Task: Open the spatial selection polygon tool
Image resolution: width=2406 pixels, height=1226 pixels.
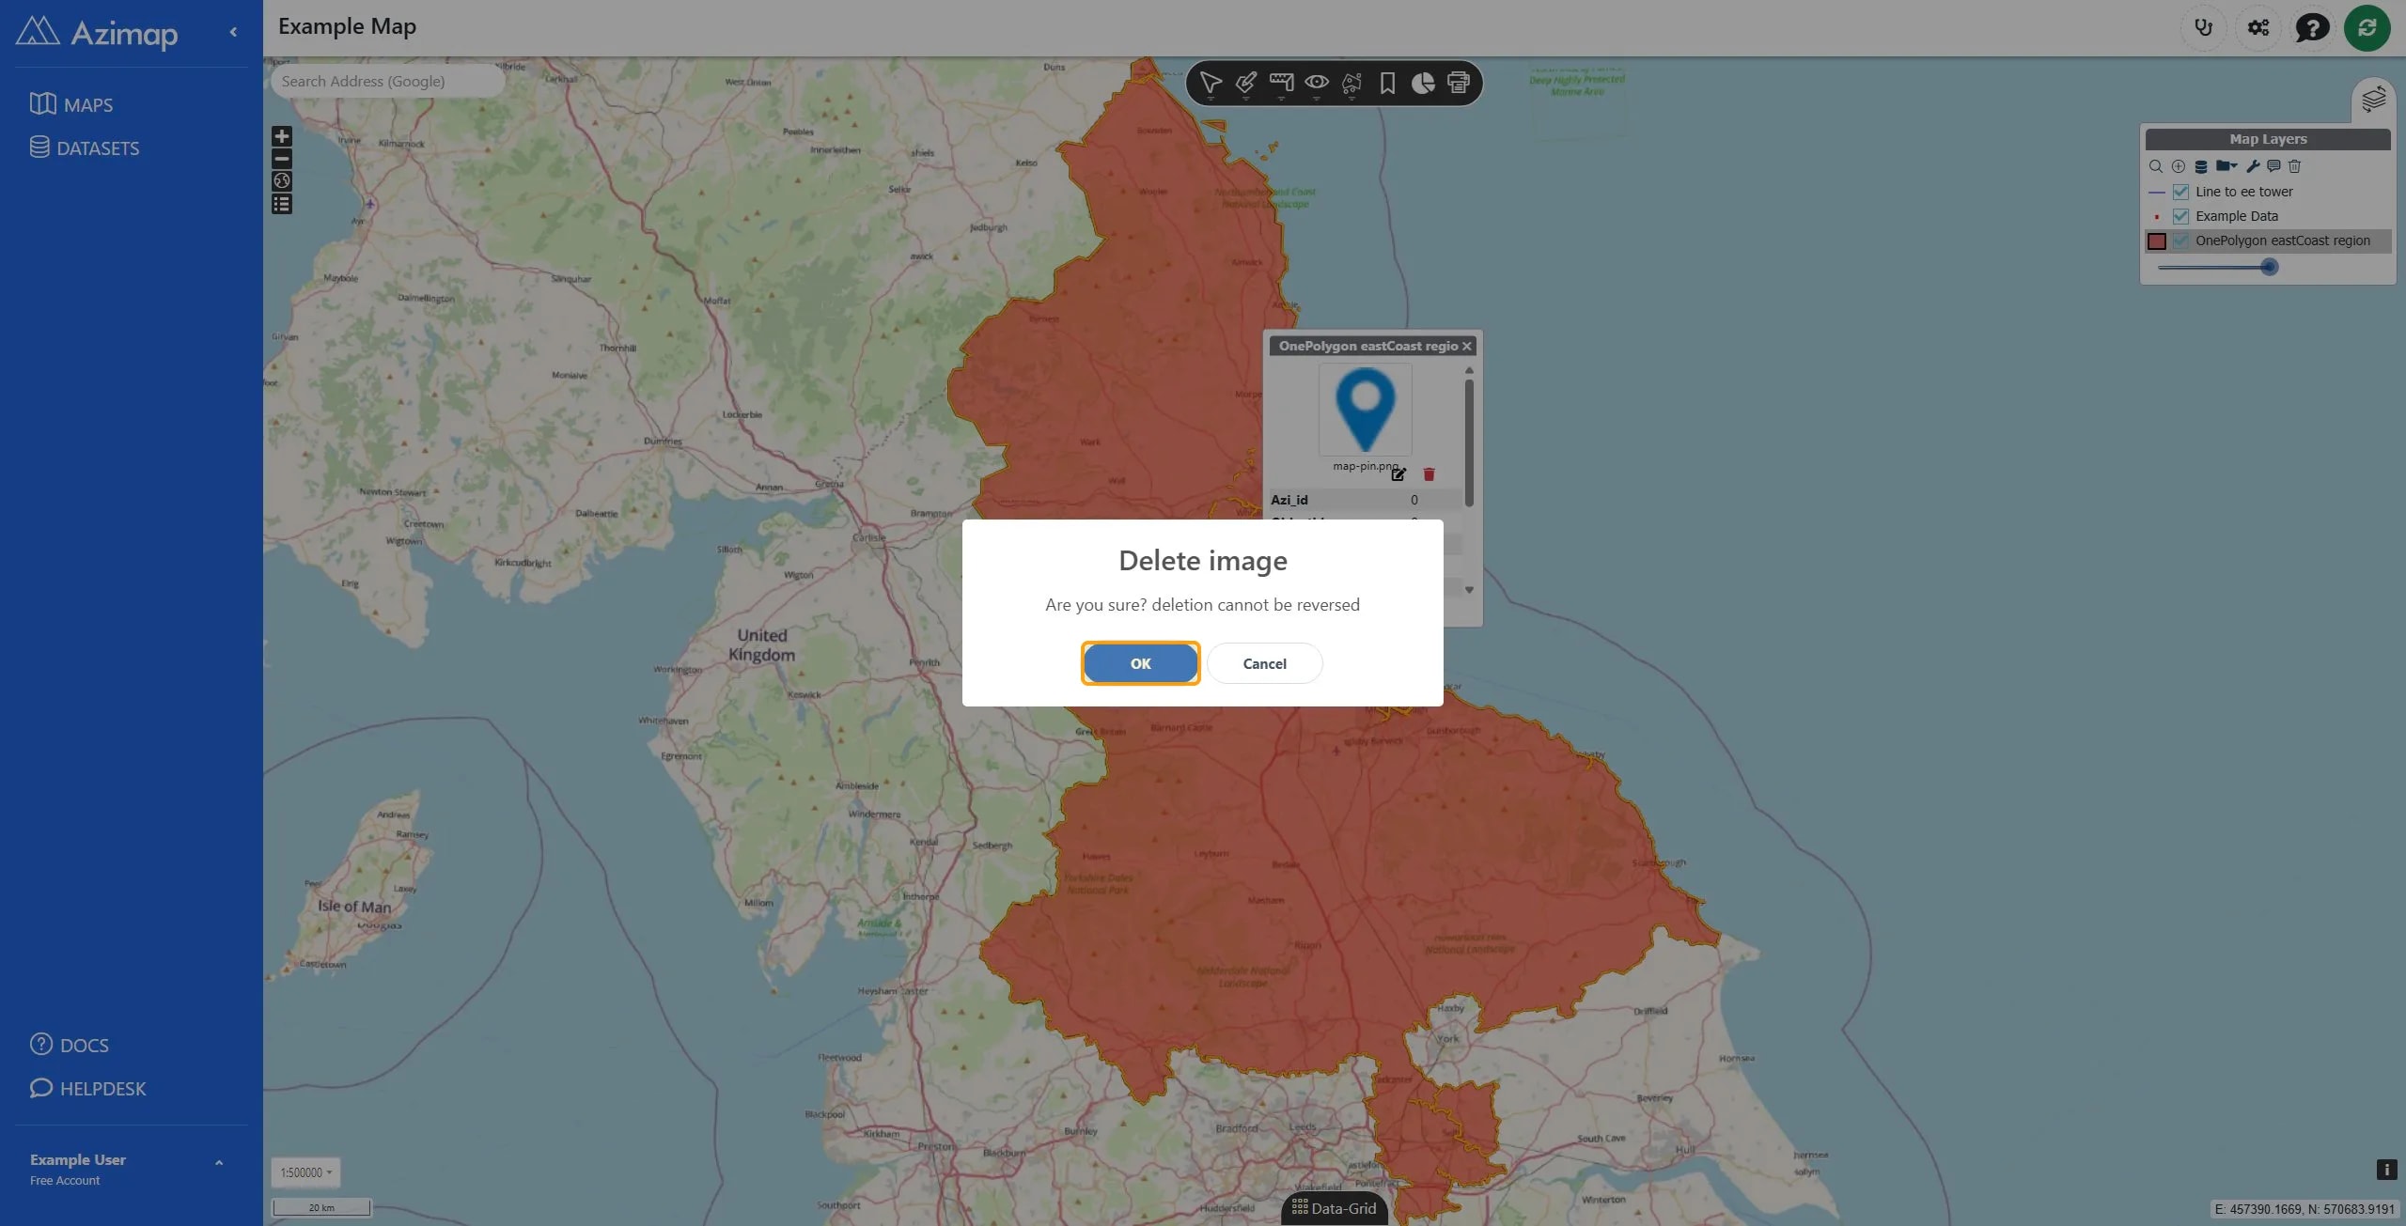Action: point(1351,83)
